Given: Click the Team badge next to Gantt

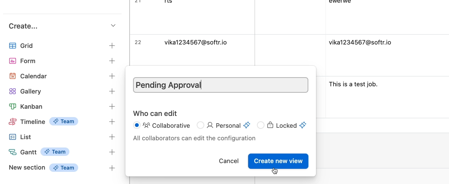Looking at the screenshot, I should point(55,152).
